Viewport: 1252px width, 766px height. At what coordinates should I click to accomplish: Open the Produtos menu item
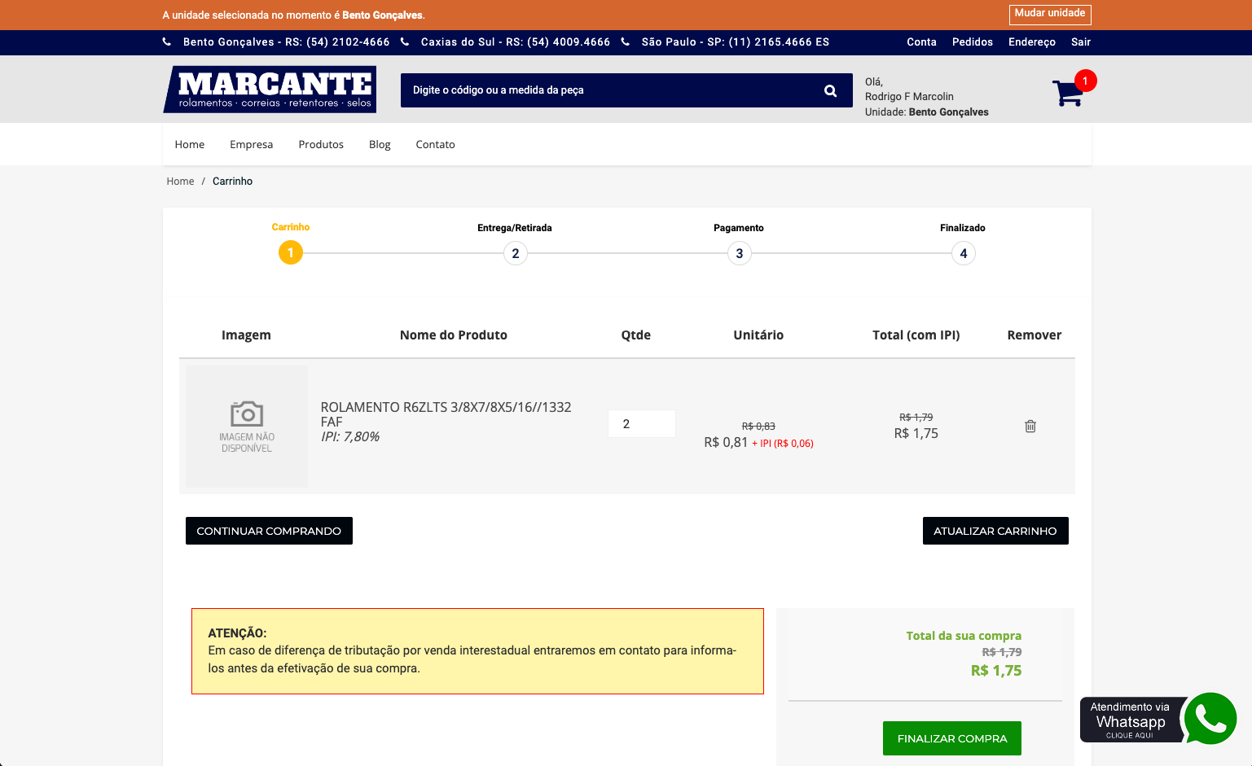pyautogui.click(x=321, y=145)
